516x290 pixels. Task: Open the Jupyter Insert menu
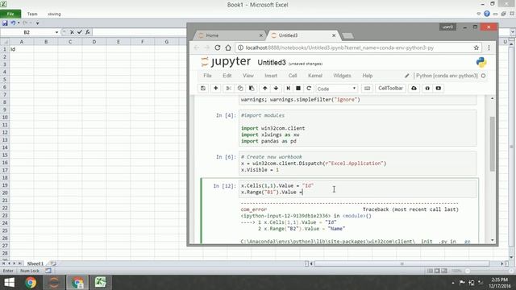271,76
